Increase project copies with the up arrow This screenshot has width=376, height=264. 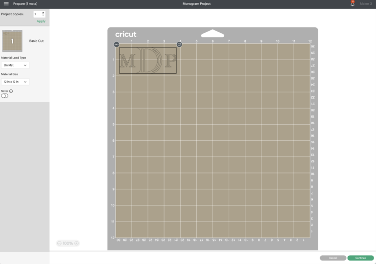pyautogui.click(x=43, y=13)
